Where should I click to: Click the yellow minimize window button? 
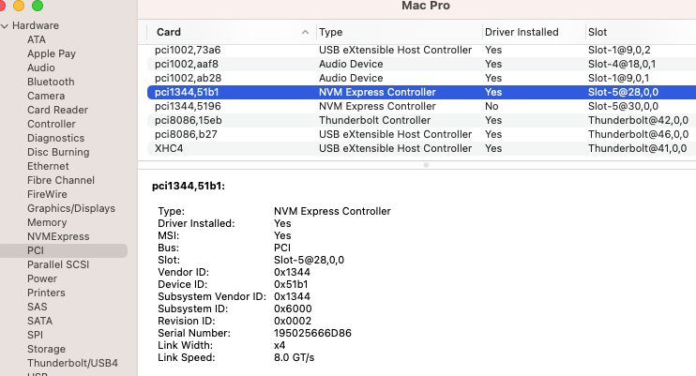pyautogui.click(x=19, y=6)
